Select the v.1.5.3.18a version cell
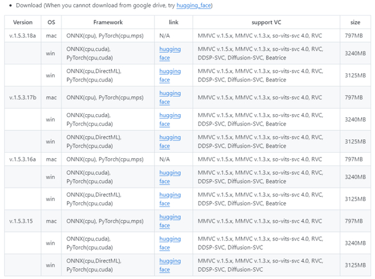This screenshot has height=279, width=375. [x=23, y=36]
